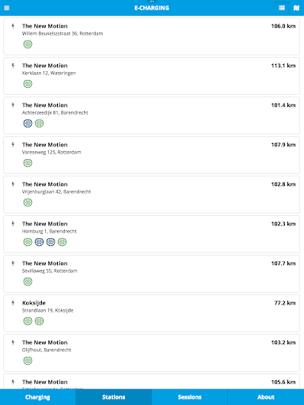
Task: Switch to list view icon
Action: (282, 8)
